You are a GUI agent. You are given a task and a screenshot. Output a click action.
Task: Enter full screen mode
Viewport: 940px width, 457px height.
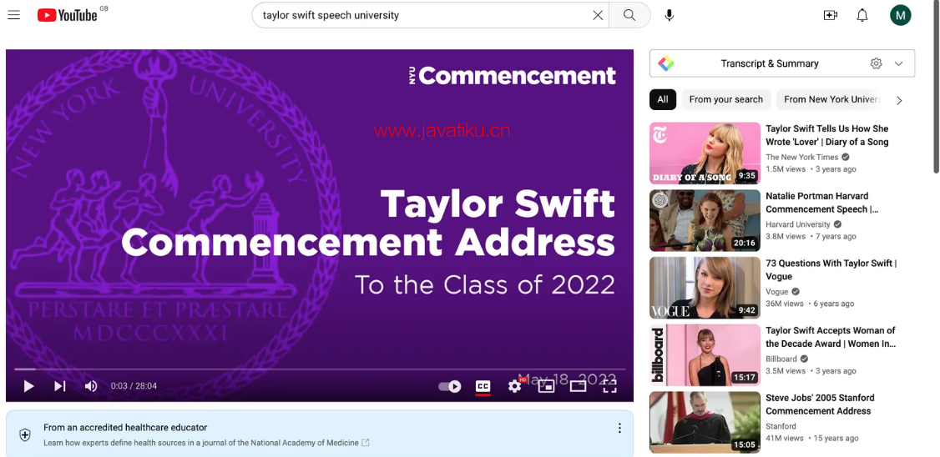point(609,386)
